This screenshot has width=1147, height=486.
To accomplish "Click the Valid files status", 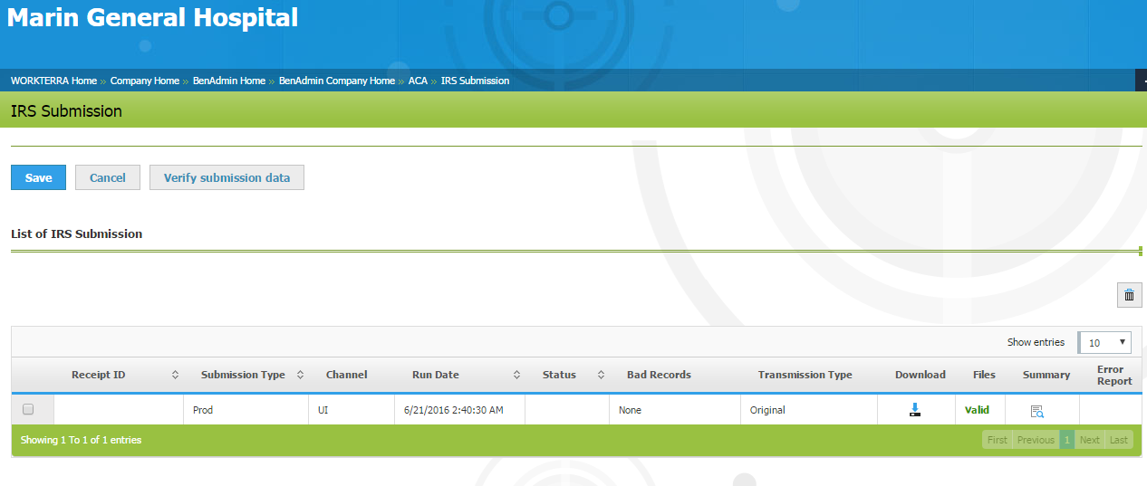I will [977, 410].
